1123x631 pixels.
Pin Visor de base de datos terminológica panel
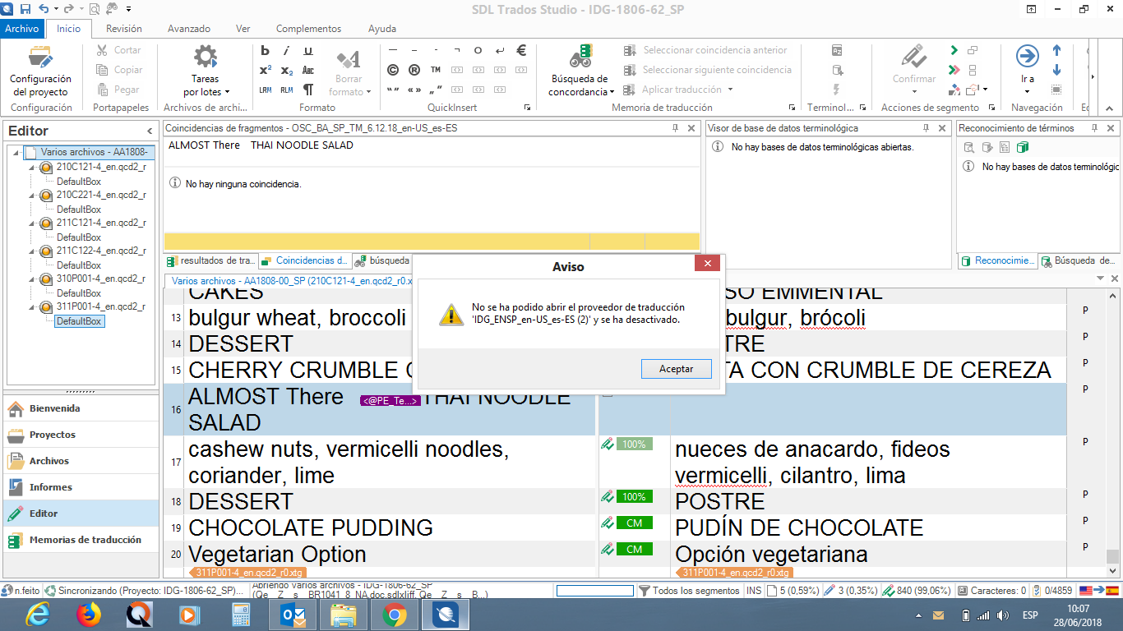coord(926,128)
